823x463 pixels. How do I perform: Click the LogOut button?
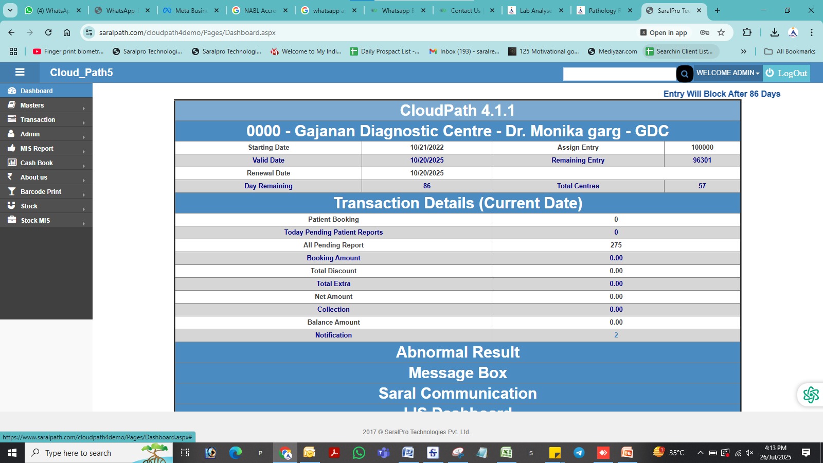point(786,73)
